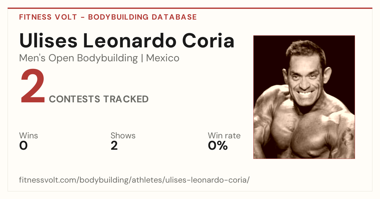Select the Win rate label
Image resolution: width=380 pixels, height=199 pixels.
(x=224, y=136)
